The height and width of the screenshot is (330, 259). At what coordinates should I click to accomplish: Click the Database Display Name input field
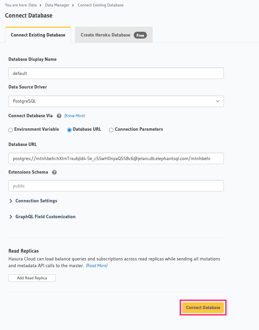click(116, 73)
